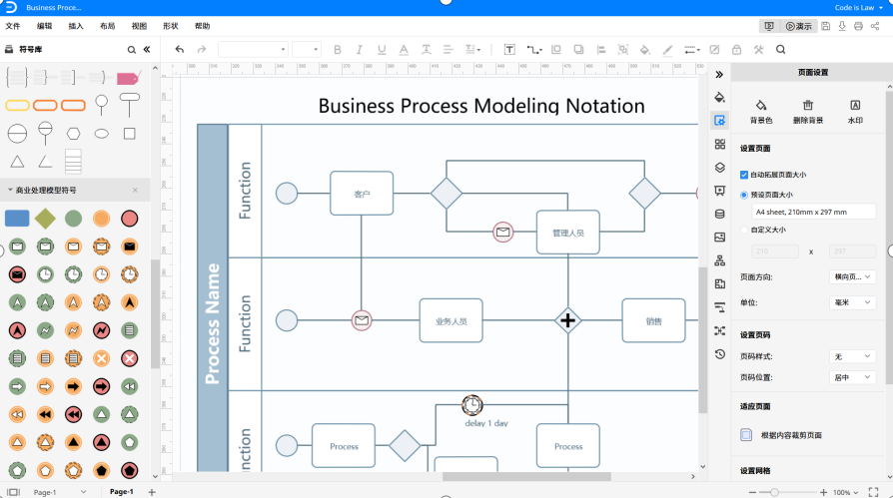Click 根据内容裁剪页面 button
The height and width of the screenshot is (498, 893).
[746, 435]
